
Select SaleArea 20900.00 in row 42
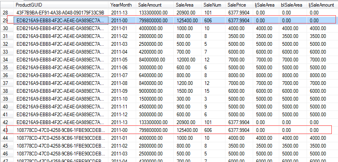(x=187, y=122)
